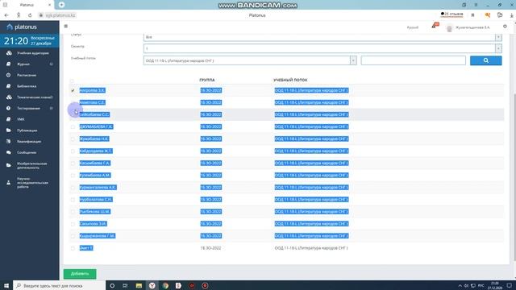The width and height of the screenshot is (516, 290).
Task: Open the notifications bell icon
Action: [435, 26]
